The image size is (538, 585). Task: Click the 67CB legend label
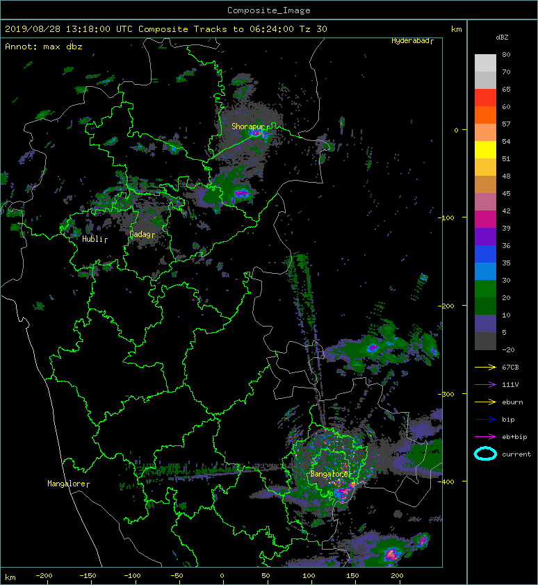click(510, 367)
